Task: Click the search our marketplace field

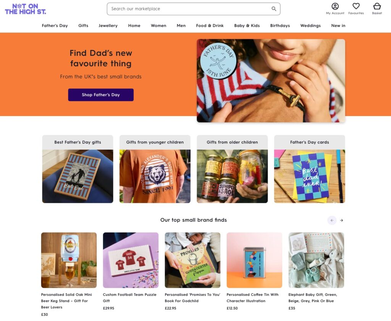Action: 194,9
